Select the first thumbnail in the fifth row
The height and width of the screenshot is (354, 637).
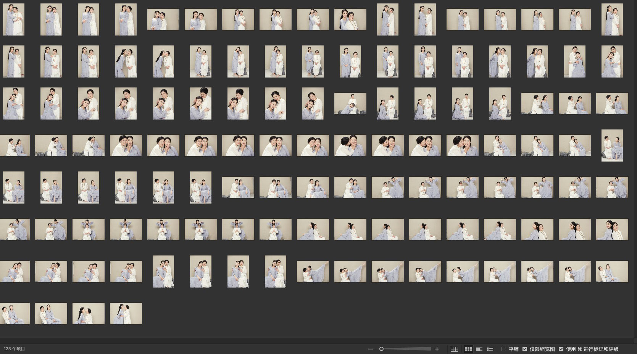(14, 188)
